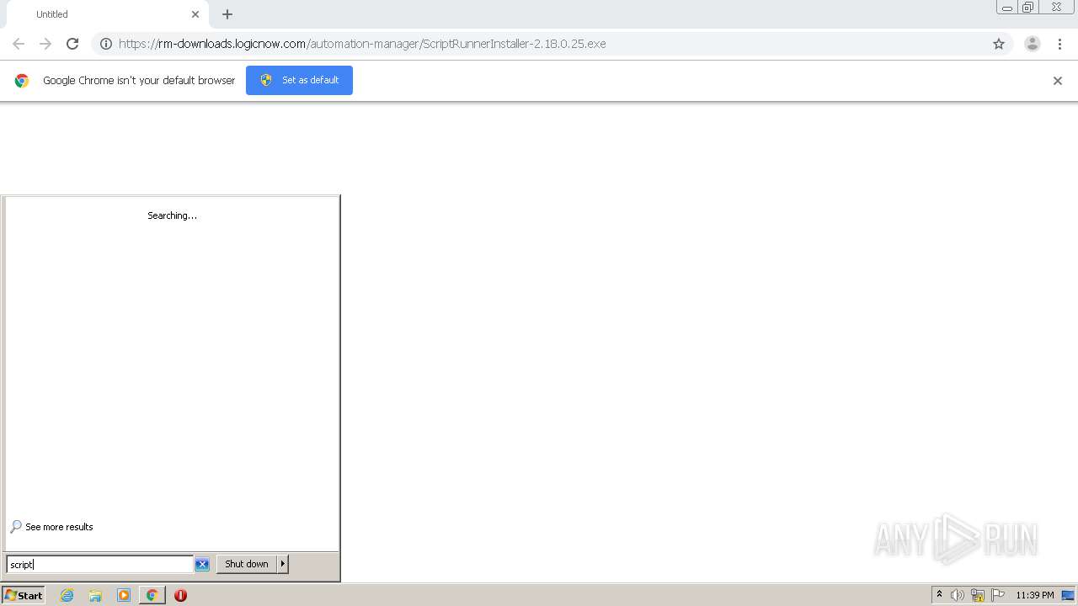Open the network tray icon
1078x606 pixels.
pyautogui.click(x=978, y=595)
